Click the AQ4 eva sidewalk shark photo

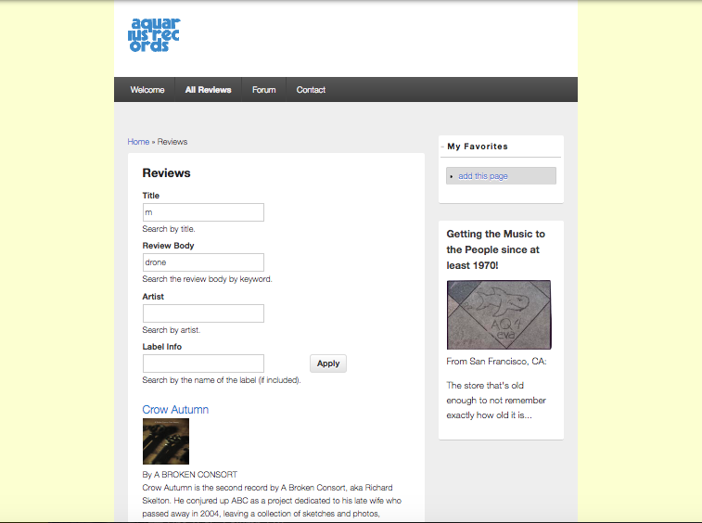coord(499,314)
